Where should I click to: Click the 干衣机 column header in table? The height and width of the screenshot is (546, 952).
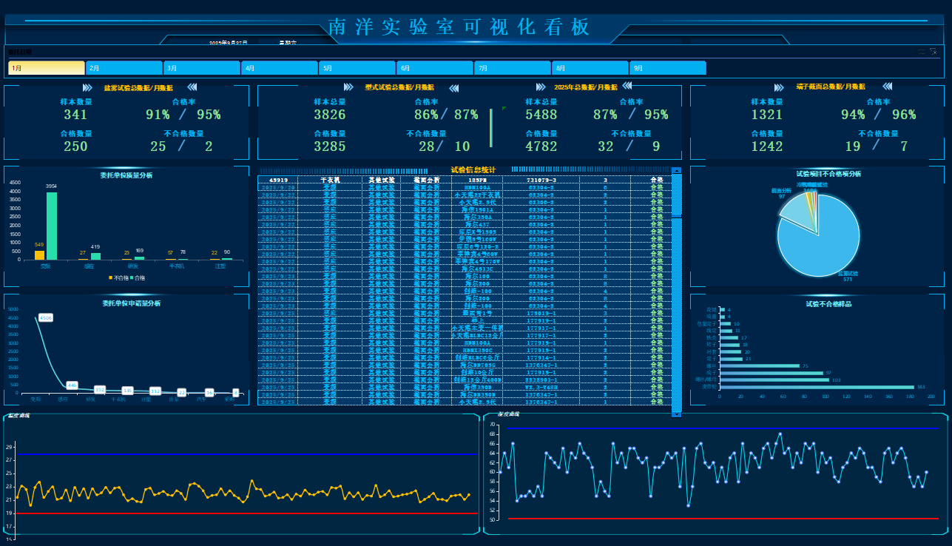[x=330, y=180]
